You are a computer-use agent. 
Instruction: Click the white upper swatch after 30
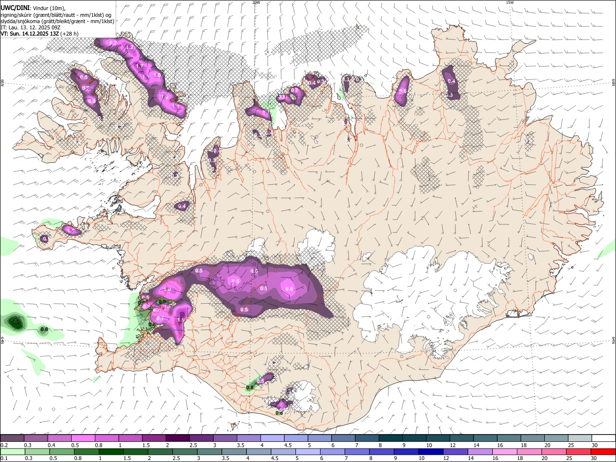(603, 438)
